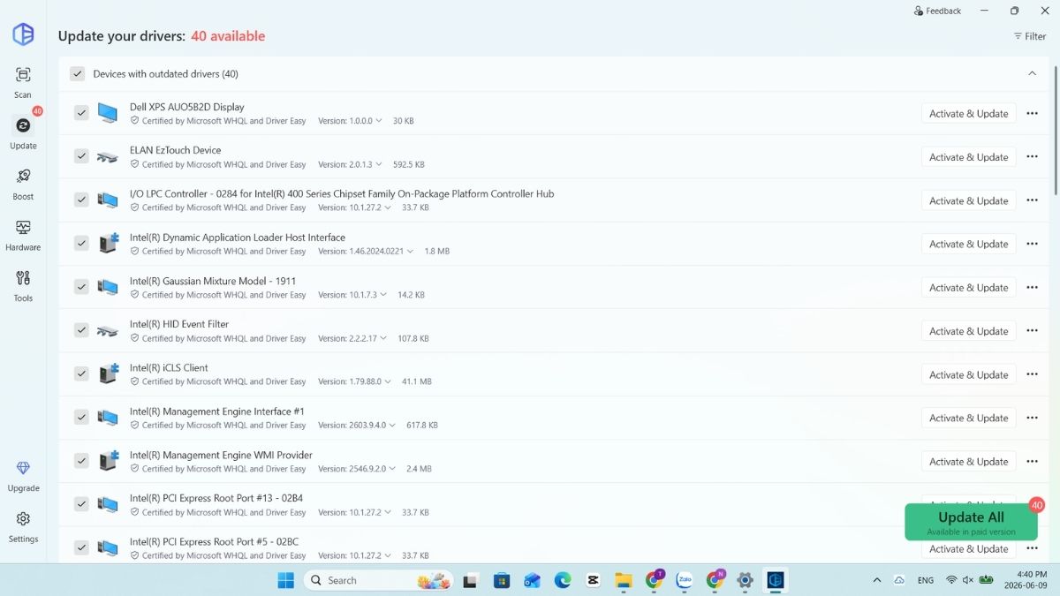Click Management Engine Interface #1 device icon

[108, 418]
